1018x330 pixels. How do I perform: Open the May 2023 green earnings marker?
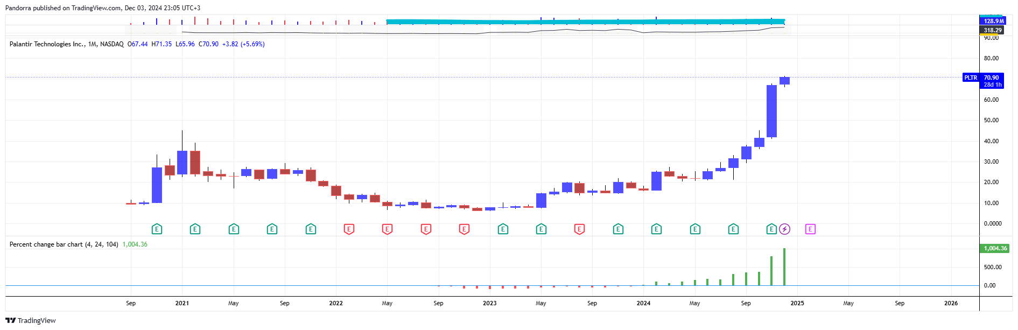click(x=541, y=229)
